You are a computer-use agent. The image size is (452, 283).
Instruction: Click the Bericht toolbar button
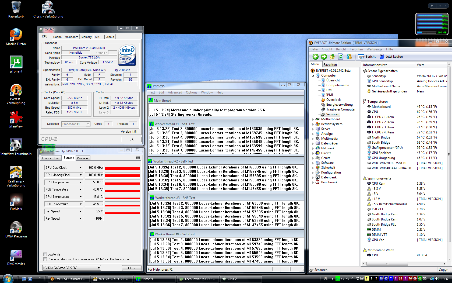click(367, 57)
